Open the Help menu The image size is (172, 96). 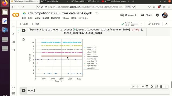pyautogui.click(x=73, y=18)
